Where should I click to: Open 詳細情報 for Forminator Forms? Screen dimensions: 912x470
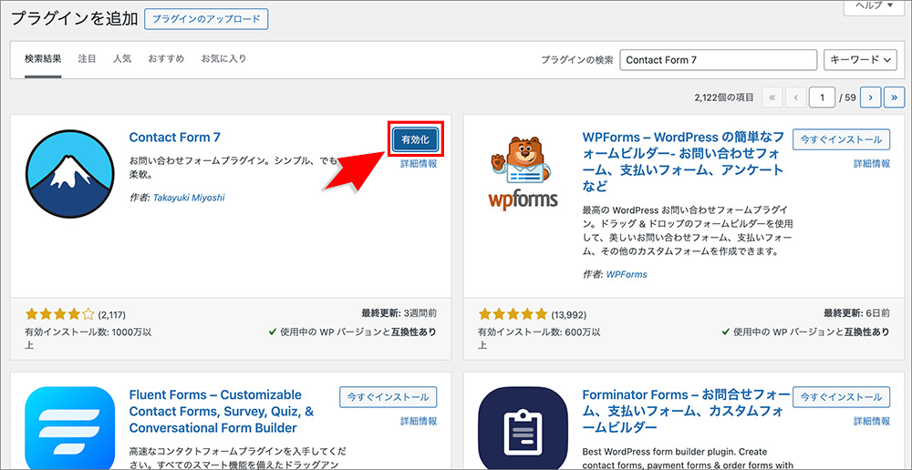point(872,421)
